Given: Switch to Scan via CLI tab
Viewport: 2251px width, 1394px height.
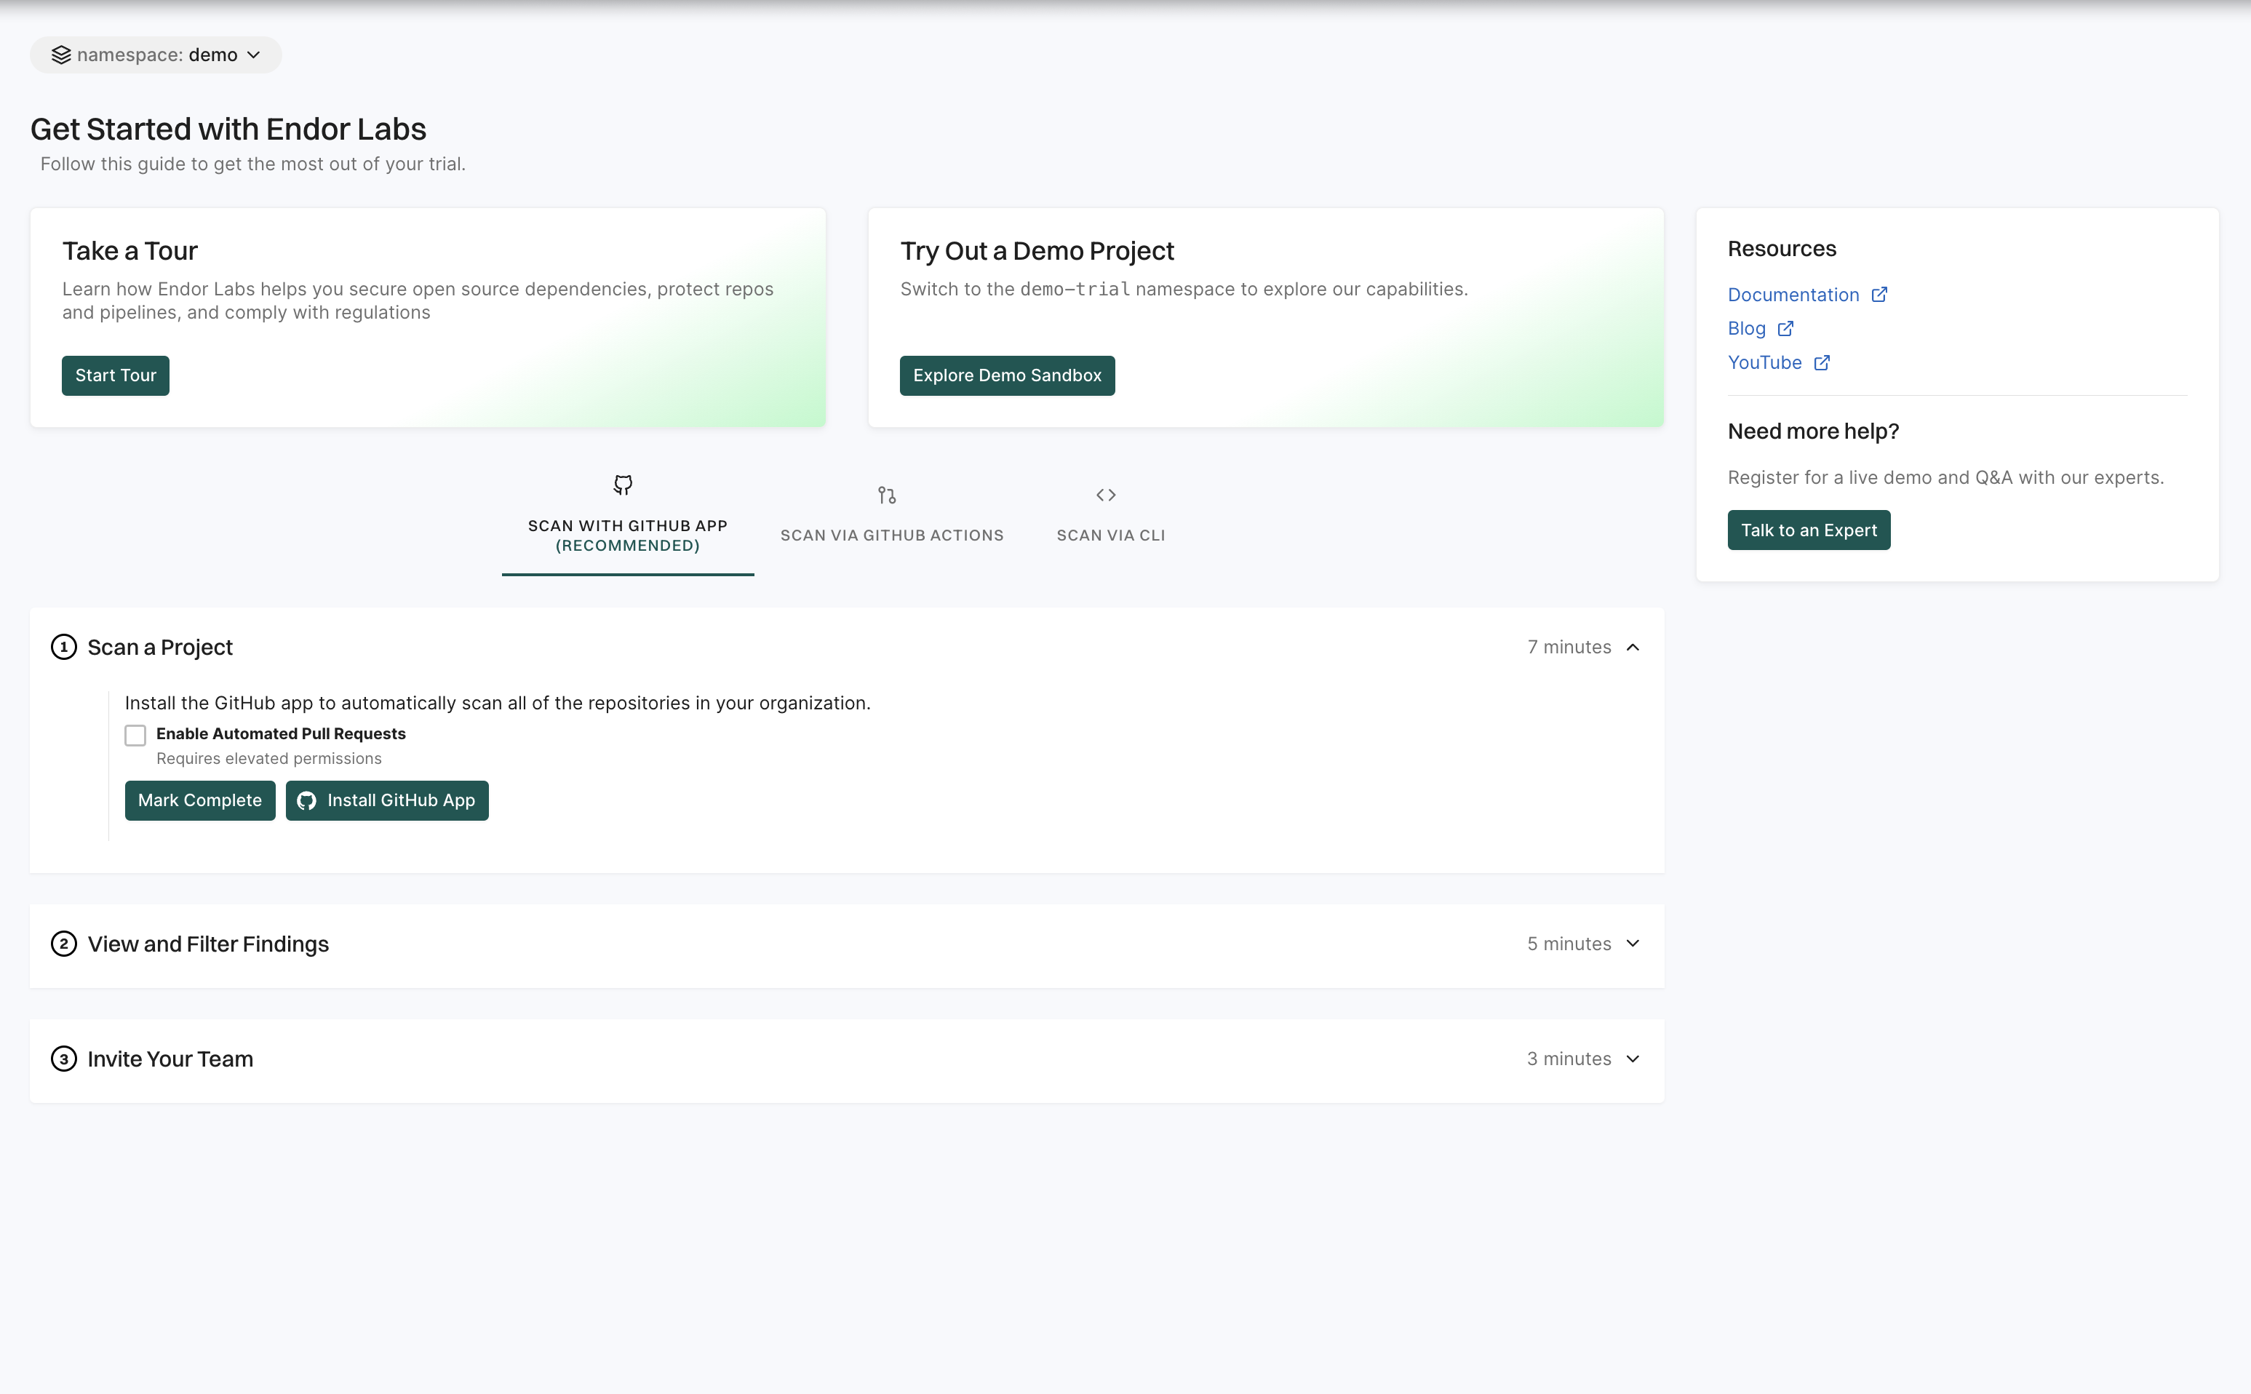Looking at the screenshot, I should (x=1109, y=535).
